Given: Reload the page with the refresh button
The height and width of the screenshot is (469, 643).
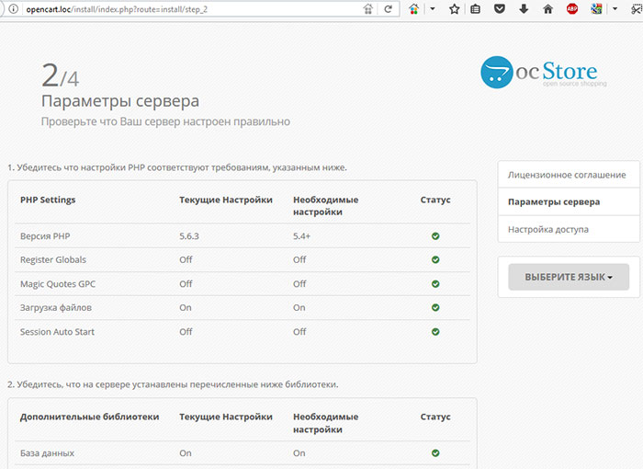Looking at the screenshot, I should point(388,9).
